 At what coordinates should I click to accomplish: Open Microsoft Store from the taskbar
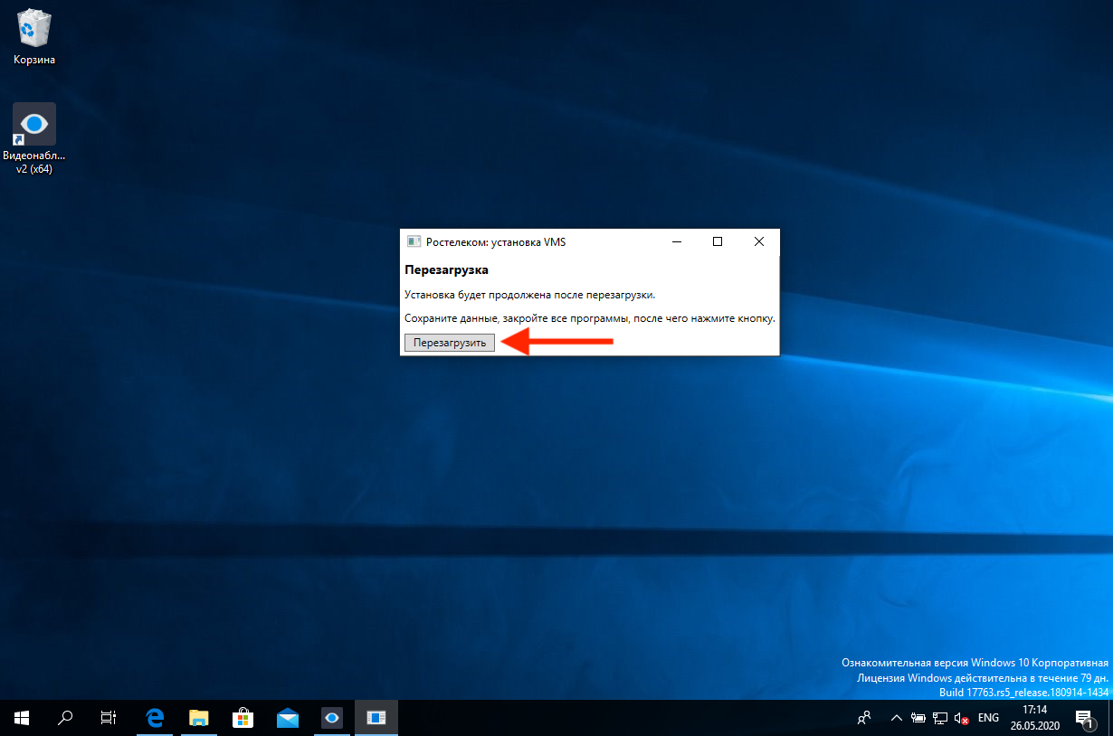tap(243, 718)
